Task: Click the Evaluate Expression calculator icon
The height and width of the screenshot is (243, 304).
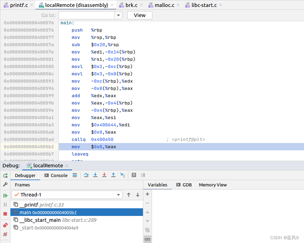Action: (134, 175)
